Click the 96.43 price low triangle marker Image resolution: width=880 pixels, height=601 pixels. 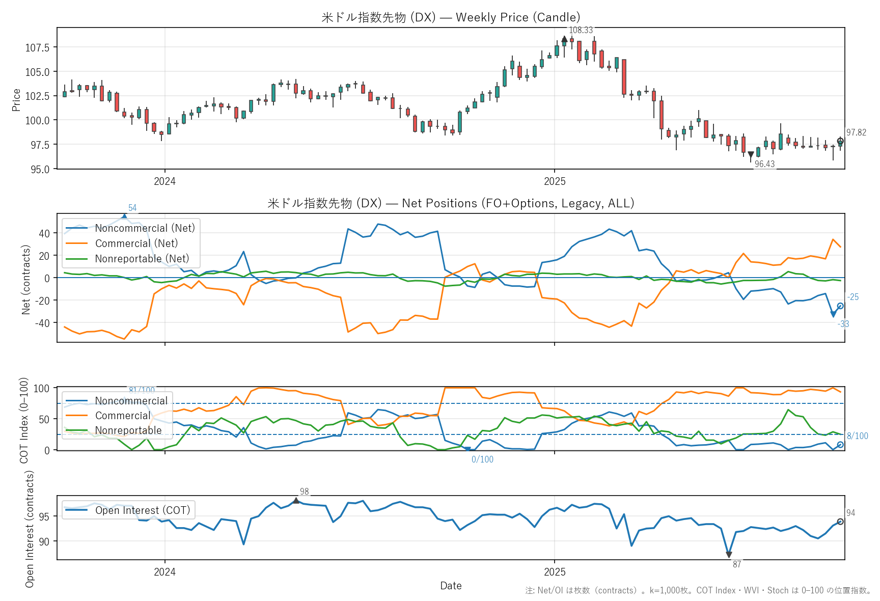click(751, 154)
